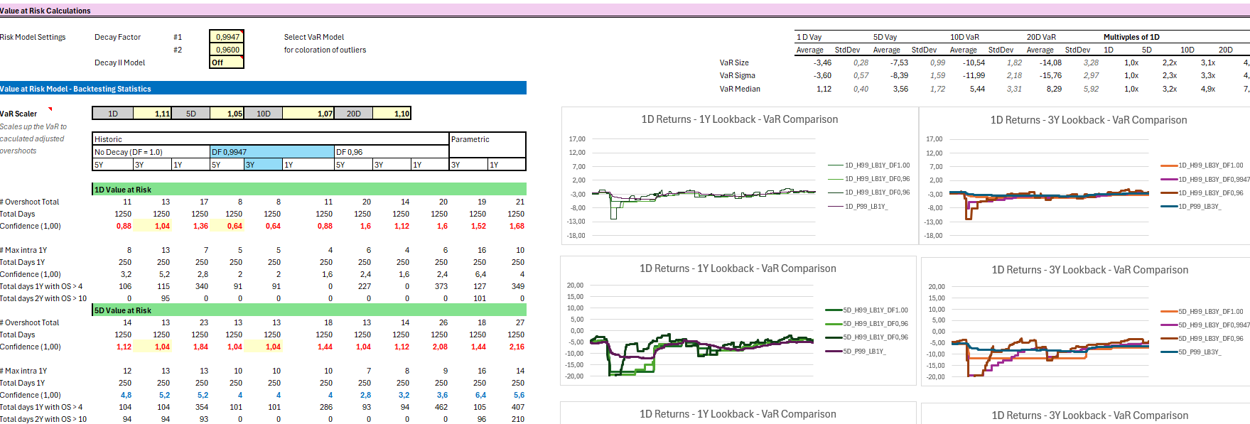This screenshot has height=424, width=1250.
Task: Click the '10D VaR' column header
Action: pos(964,37)
